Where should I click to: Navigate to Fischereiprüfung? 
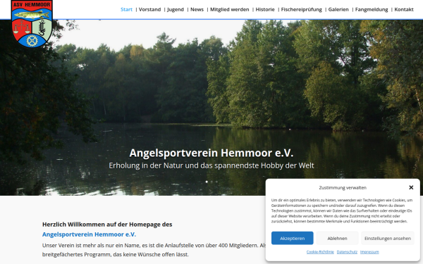301,9
